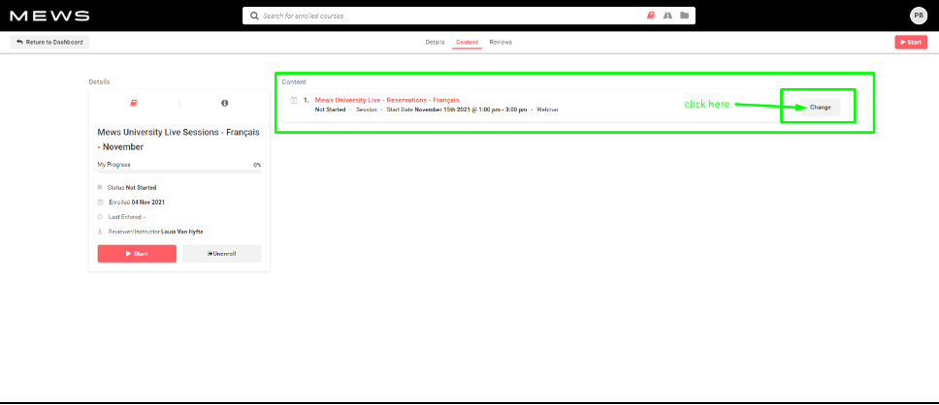Viewport: 939px width, 405px height.
Task: Click the Start button in top right
Action: click(x=910, y=43)
